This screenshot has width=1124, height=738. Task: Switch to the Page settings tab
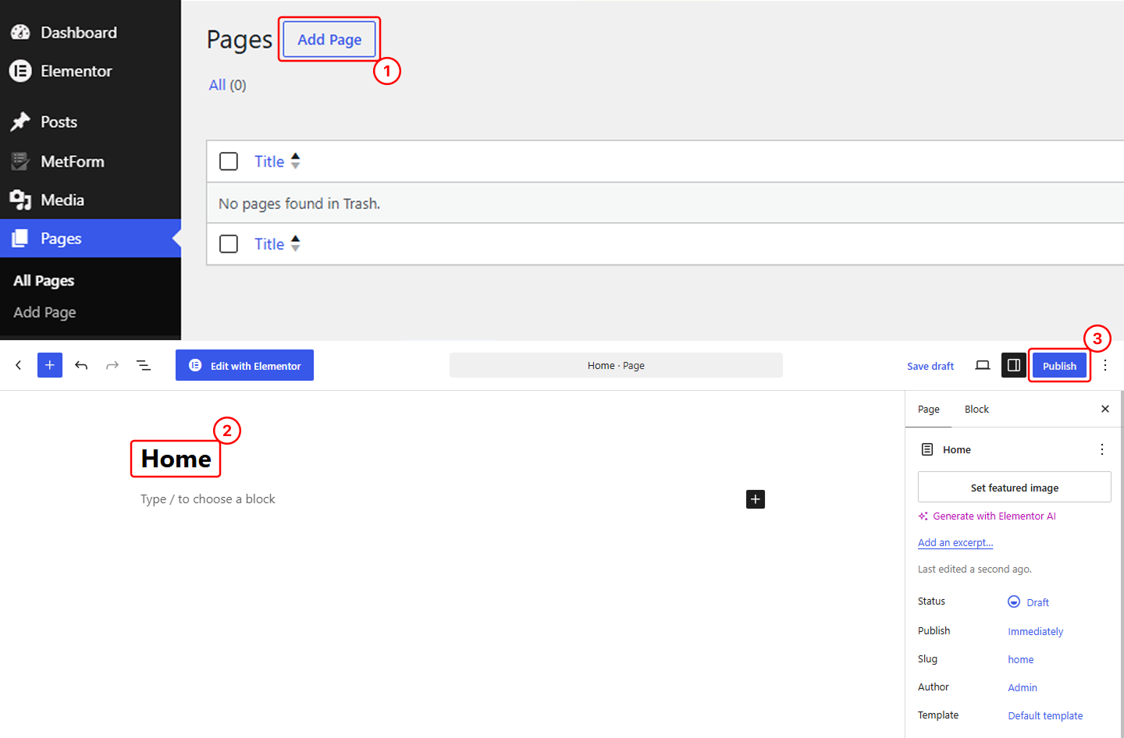929,410
